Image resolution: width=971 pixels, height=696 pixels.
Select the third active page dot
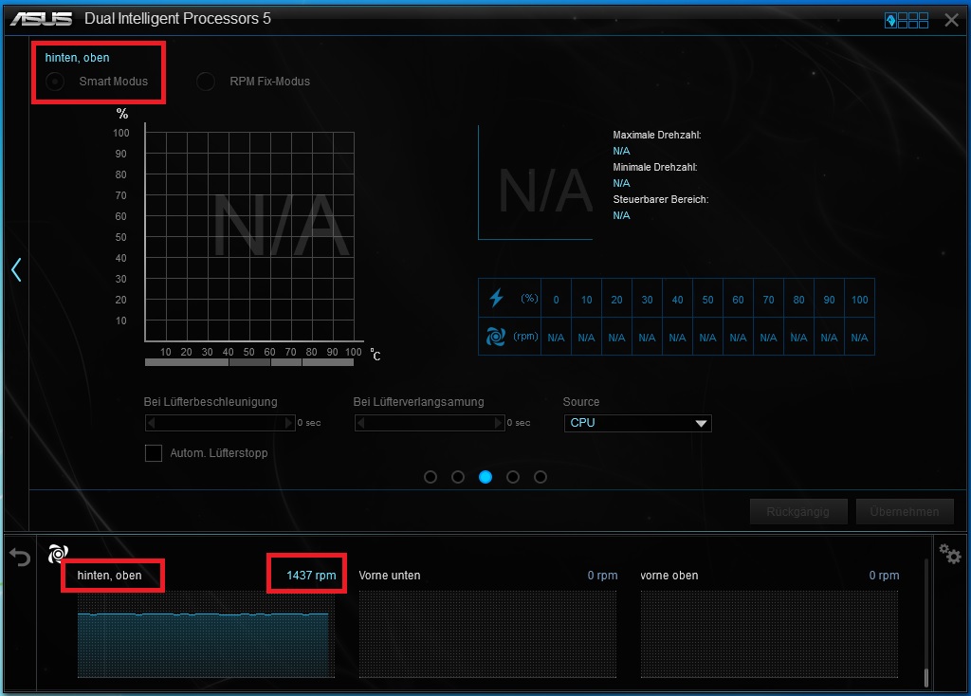click(485, 477)
